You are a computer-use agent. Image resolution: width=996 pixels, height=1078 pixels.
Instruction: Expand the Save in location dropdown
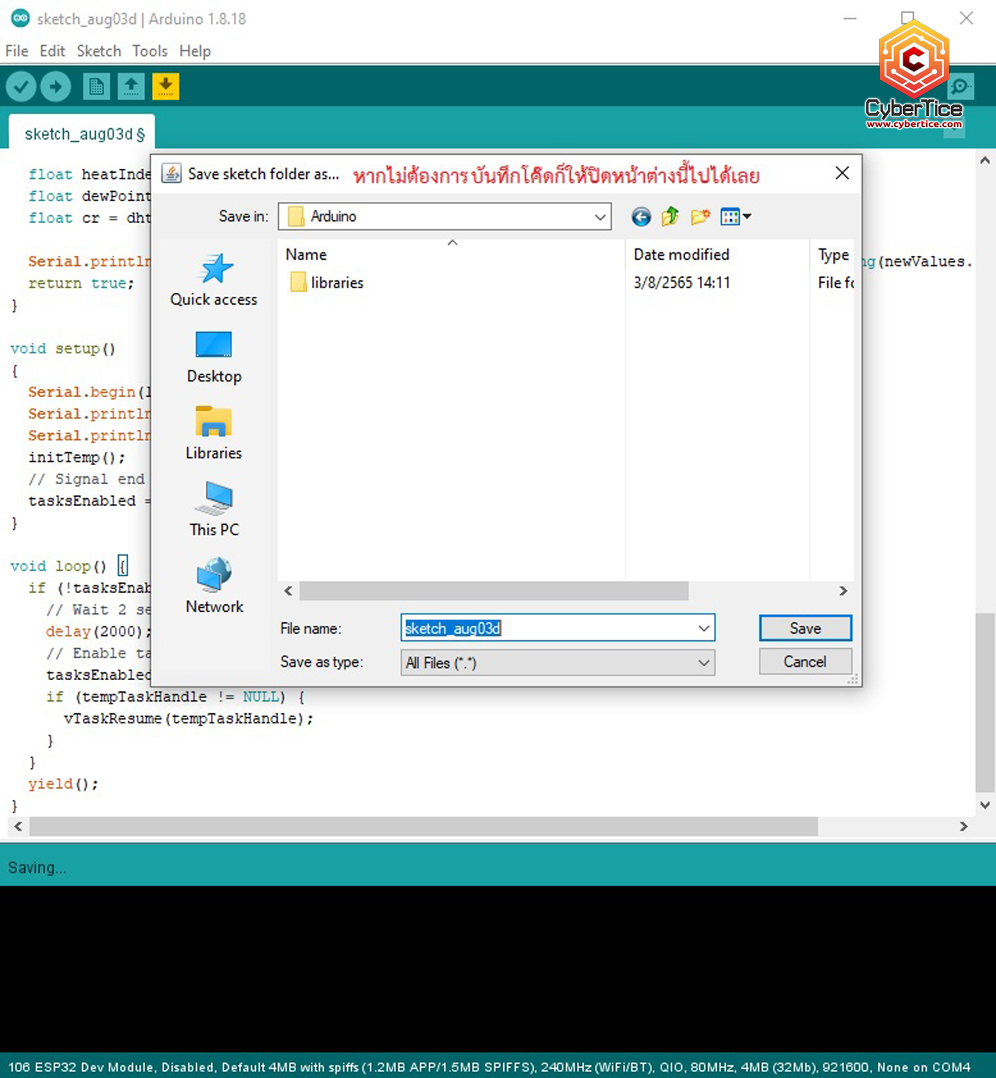[600, 217]
